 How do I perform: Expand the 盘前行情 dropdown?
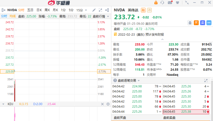tap(107, 16)
